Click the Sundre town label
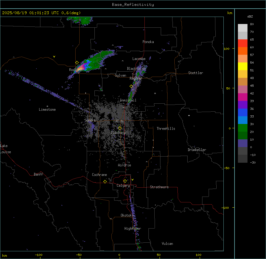 pos(90,120)
